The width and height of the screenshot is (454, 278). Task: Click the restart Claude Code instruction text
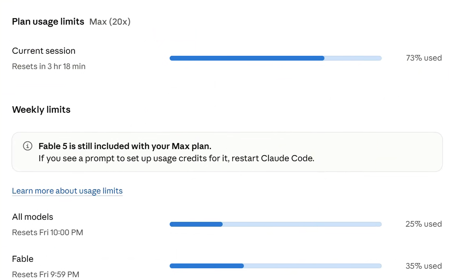pos(177,158)
